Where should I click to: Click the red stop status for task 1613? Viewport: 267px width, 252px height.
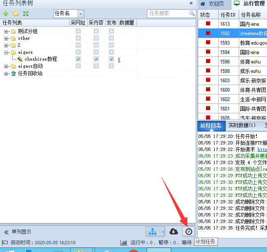(x=208, y=23)
